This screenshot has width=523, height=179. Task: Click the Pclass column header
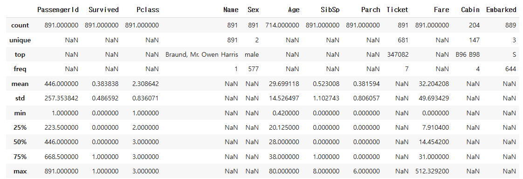click(x=148, y=10)
